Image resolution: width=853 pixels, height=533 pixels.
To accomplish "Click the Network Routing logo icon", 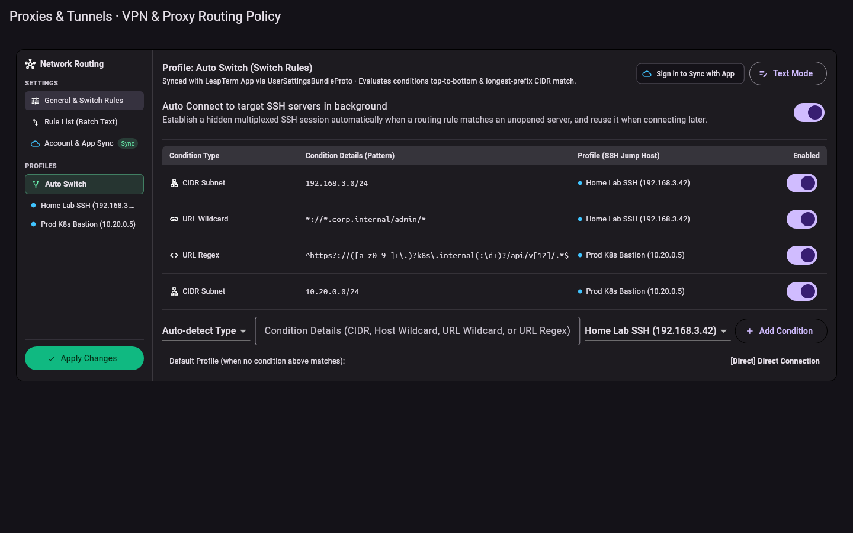I will (x=30, y=64).
